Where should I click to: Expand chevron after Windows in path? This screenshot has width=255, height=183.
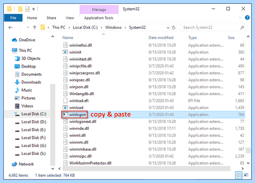(125, 28)
